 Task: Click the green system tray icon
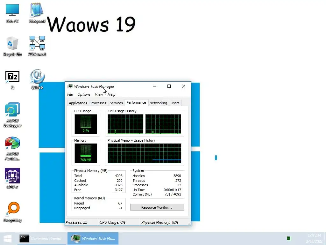(x=288, y=238)
